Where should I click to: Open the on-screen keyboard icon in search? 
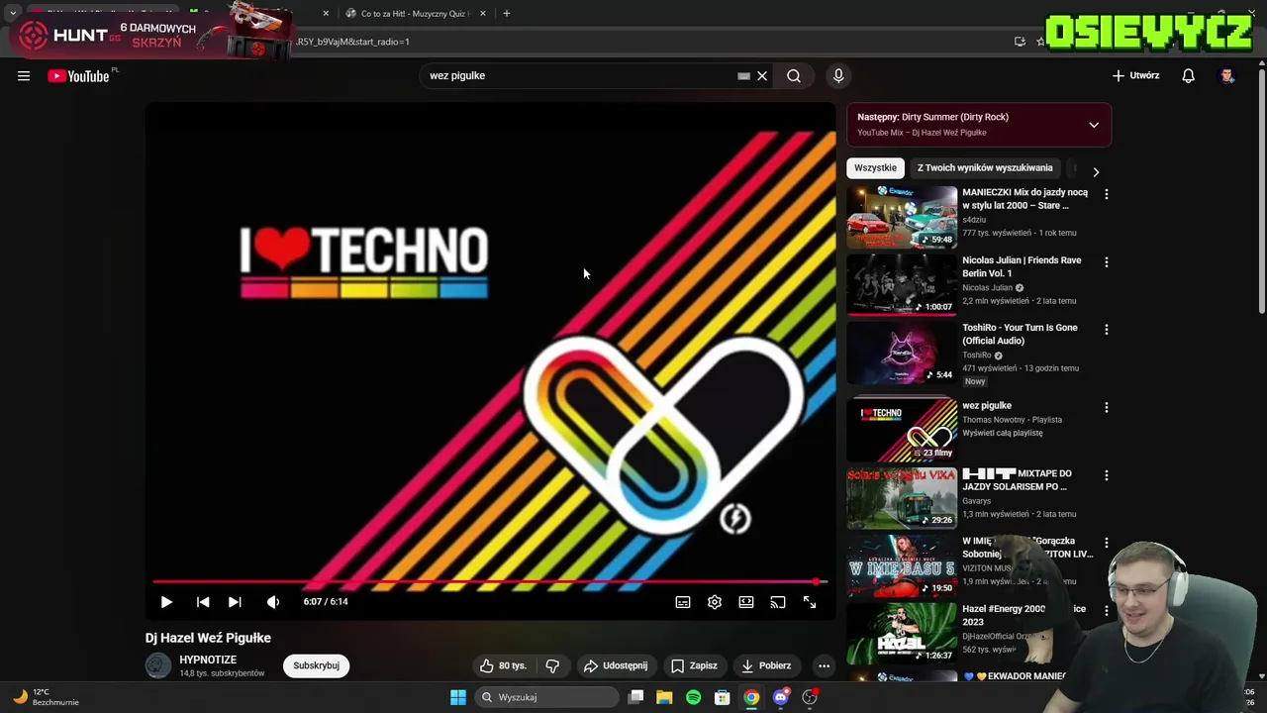[743, 75]
